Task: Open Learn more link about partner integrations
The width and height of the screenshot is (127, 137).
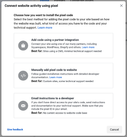Action: [88, 47]
